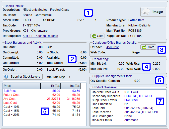This screenshot has height=129, width=169.
Task: Click the Ex Tax column header
Action: tap(51, 86)
